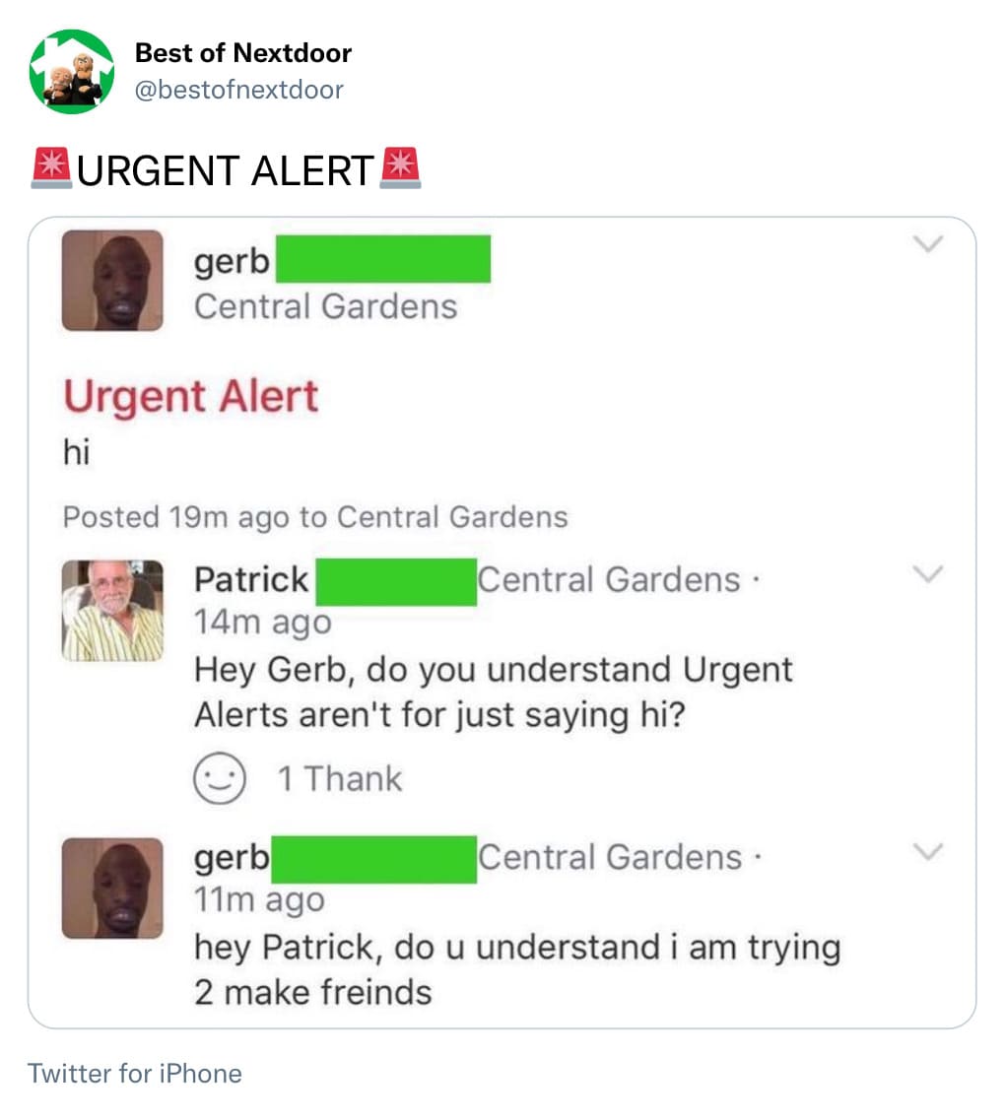Click Patrick's name on the comment
The image size is (1004, 1120).
[x=251, y=579]
